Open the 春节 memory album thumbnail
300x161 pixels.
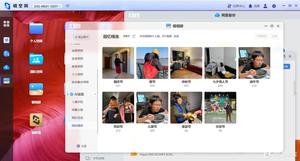click(152, 63)
